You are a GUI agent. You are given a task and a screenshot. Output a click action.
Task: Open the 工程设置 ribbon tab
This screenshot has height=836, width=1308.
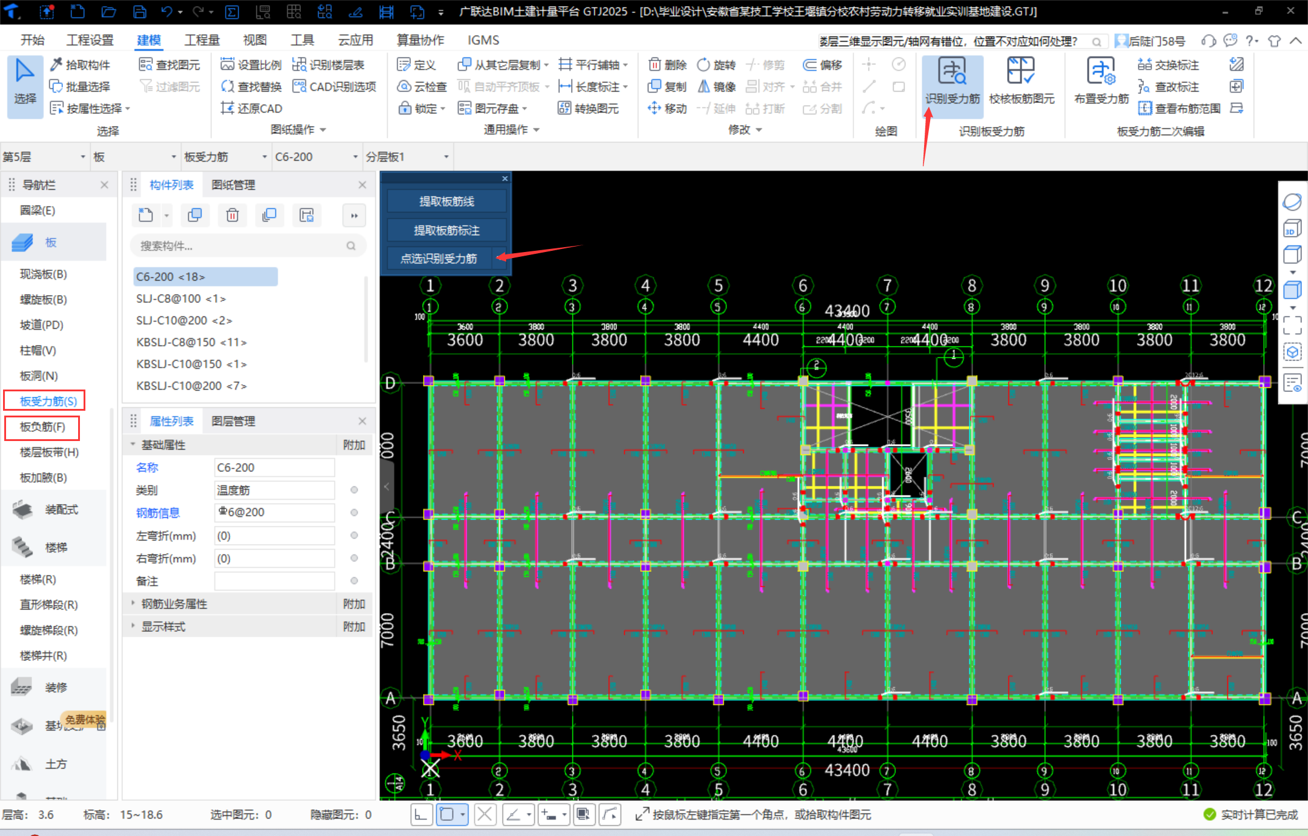click(90, 40)
